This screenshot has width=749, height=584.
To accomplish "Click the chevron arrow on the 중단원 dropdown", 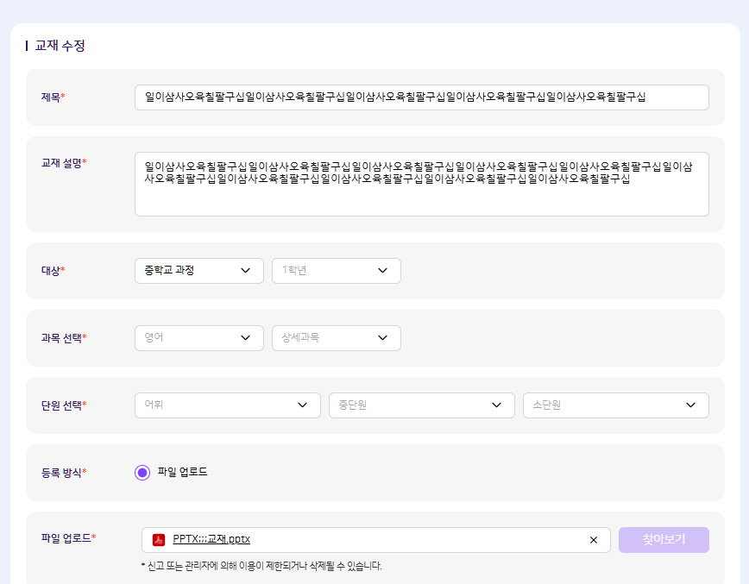I will (496, 405).
